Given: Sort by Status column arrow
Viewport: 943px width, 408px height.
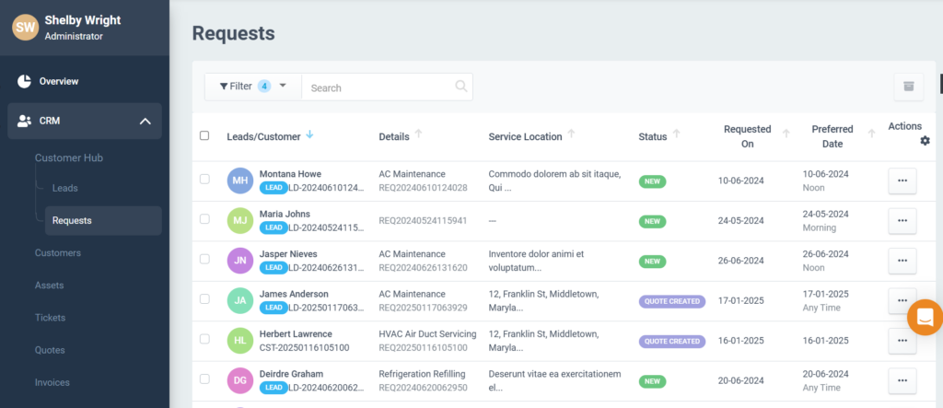Looking at the screenshot, I should 677,135.
